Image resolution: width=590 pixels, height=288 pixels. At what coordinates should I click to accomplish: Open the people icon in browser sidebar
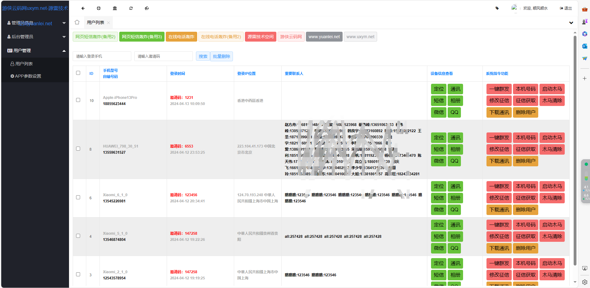[x=584, y=22]
